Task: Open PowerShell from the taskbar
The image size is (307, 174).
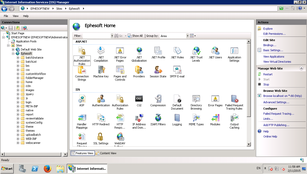Action: click(35, 169)
